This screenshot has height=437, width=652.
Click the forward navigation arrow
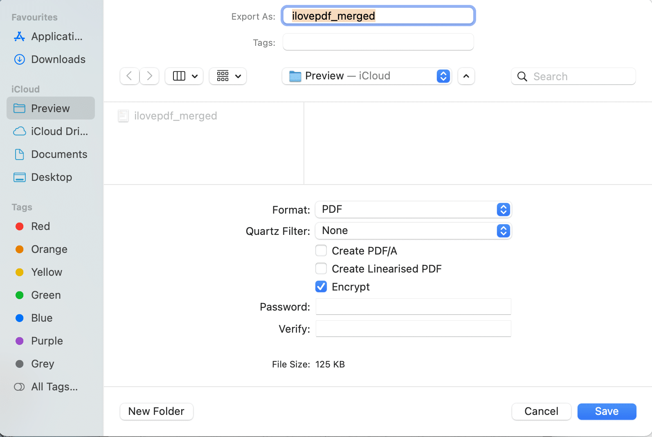point(150,76)
